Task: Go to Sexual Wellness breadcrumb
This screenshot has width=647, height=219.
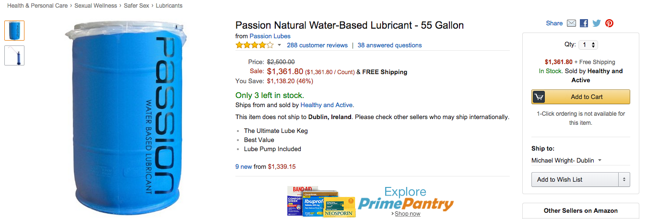Action: click(x=95, y=6)
